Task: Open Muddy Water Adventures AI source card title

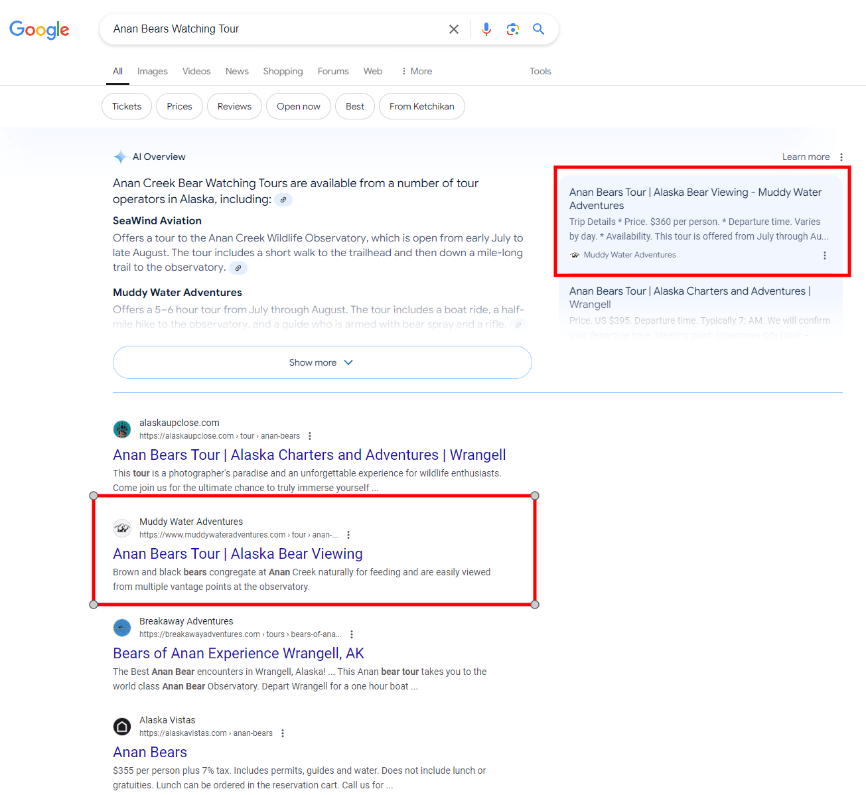Action: [695, 199]
